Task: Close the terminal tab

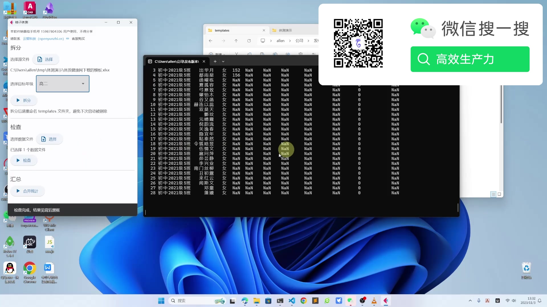Action: (x=204, y=61)
